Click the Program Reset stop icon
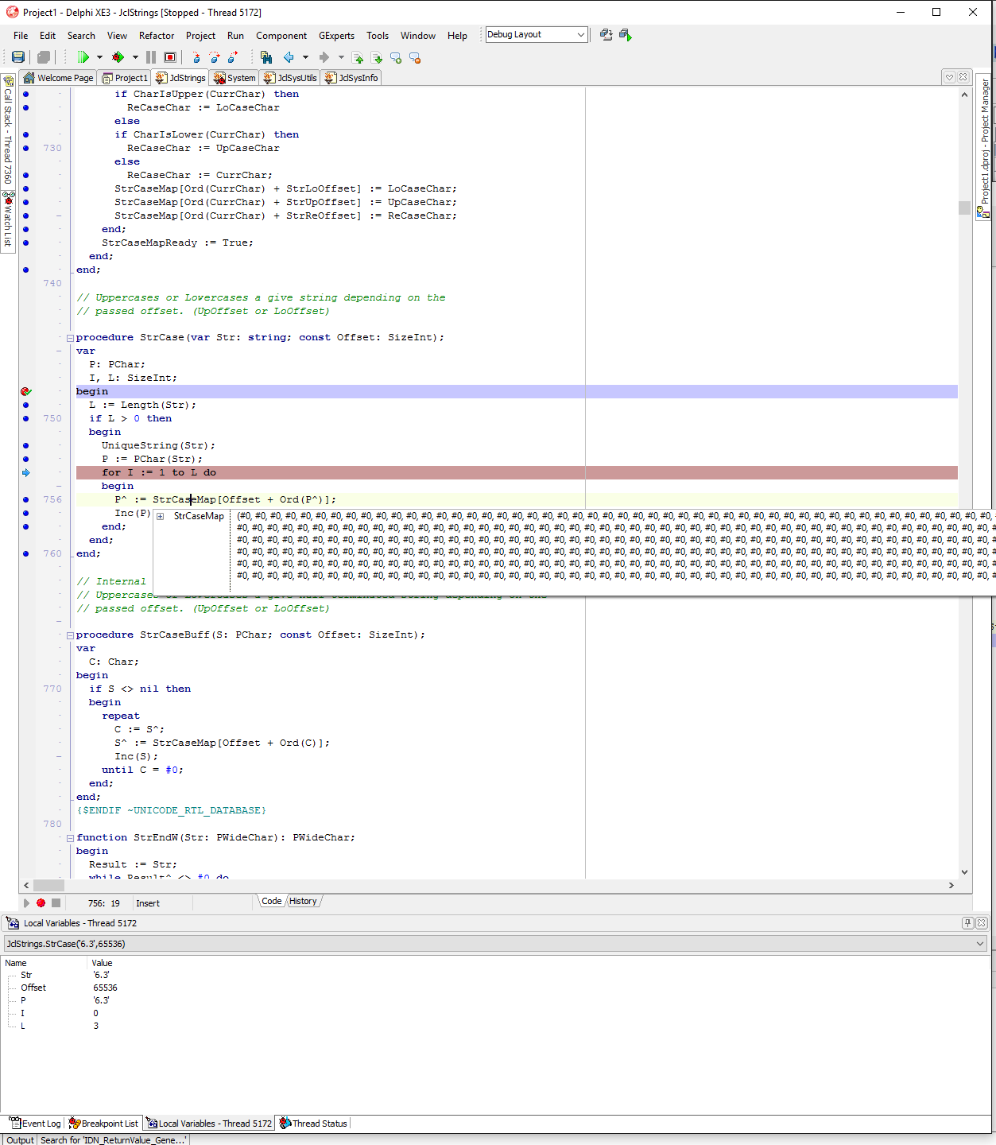The image size is (996, 1145). click(x=170, y=57)
